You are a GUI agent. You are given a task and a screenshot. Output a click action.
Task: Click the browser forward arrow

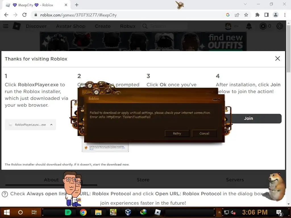pos(15,15)
